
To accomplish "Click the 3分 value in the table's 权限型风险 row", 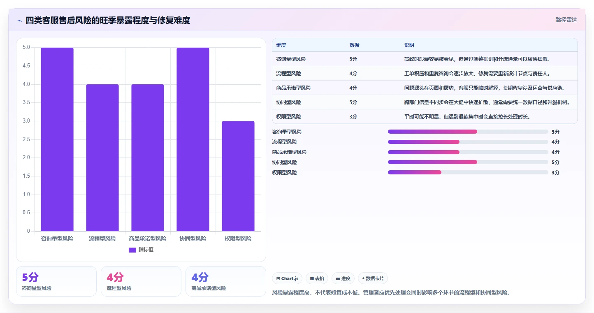I will 353,117.
